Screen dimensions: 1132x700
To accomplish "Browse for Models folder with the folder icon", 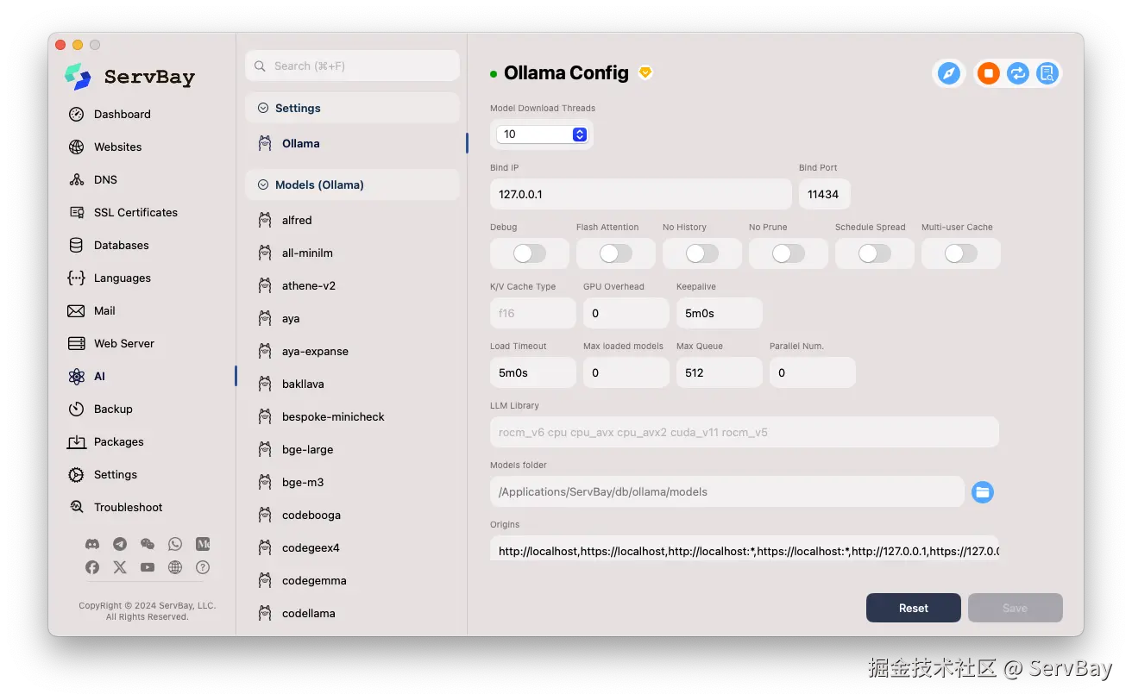I will [982, 492].
